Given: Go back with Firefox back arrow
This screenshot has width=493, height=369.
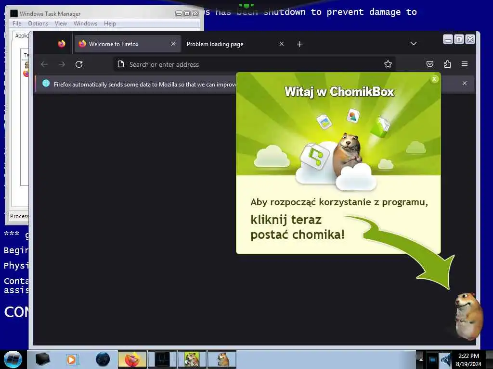Looking at the screenshot, I should pyautogui.click(x=44, y=64).
